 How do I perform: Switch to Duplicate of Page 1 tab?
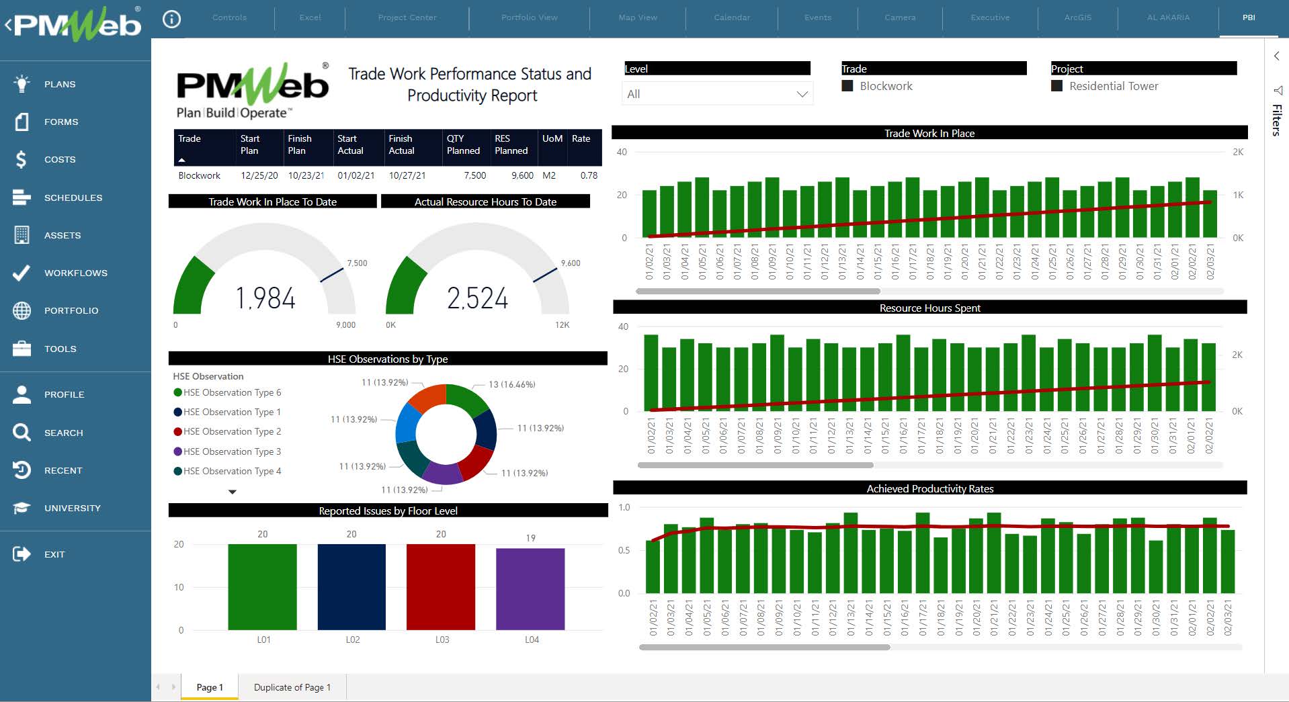[x=292, y=687]
